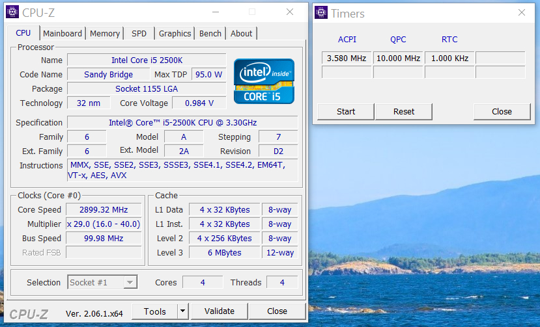This screenshot has height=327, width=540.
Task: Click the Validate button
Action: [x=219, y=311]
